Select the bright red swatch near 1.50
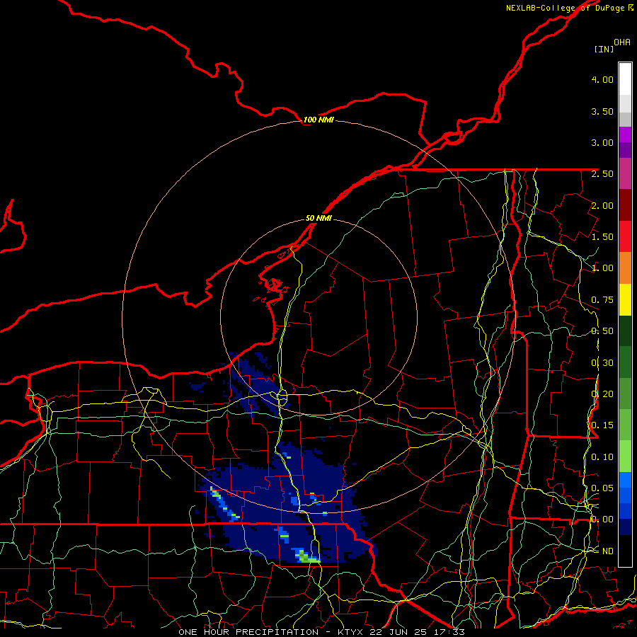The width and height of the screenshot is (637, 637). point(625,236)
